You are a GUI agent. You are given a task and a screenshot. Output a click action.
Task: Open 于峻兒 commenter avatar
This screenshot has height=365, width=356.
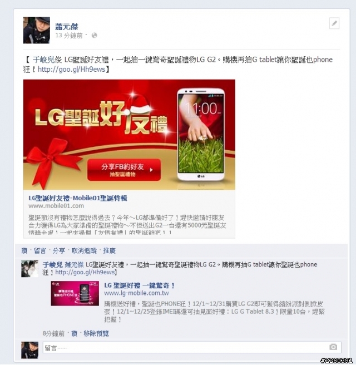(x=30, y=269)
